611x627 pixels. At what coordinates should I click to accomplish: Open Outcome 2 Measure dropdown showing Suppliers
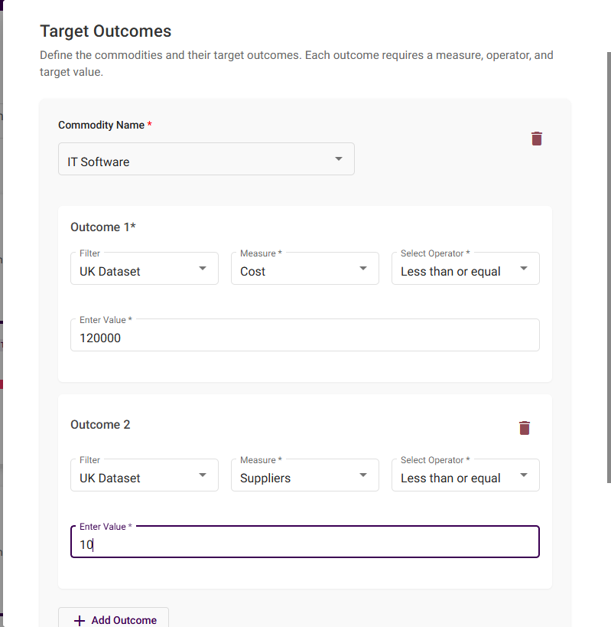(305, 475)
